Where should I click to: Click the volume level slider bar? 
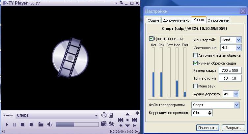pyautogui.click(x=77, y=124)
